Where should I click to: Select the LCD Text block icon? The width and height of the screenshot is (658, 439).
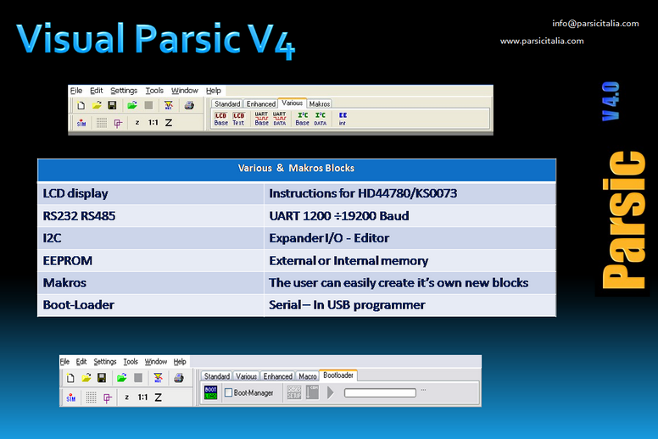click(x=238, y=119)
